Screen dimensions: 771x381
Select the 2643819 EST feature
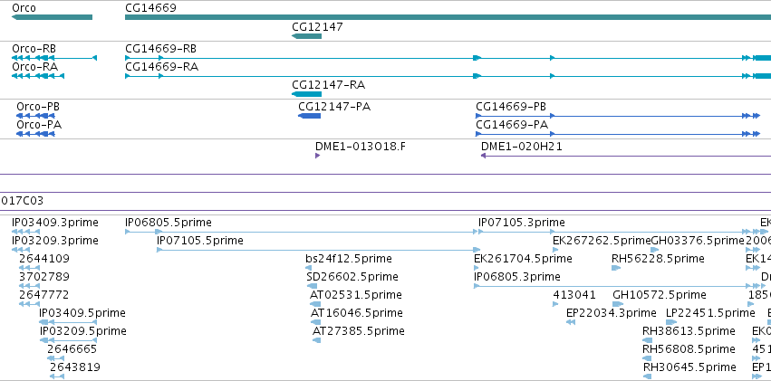tap(57, 376)
